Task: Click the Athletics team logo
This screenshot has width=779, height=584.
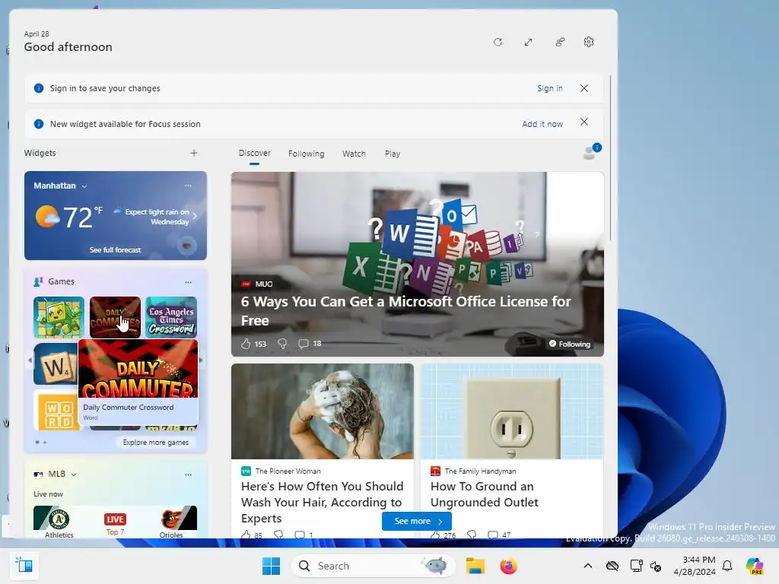Action: pyautogui.click(x=59, y=519)
